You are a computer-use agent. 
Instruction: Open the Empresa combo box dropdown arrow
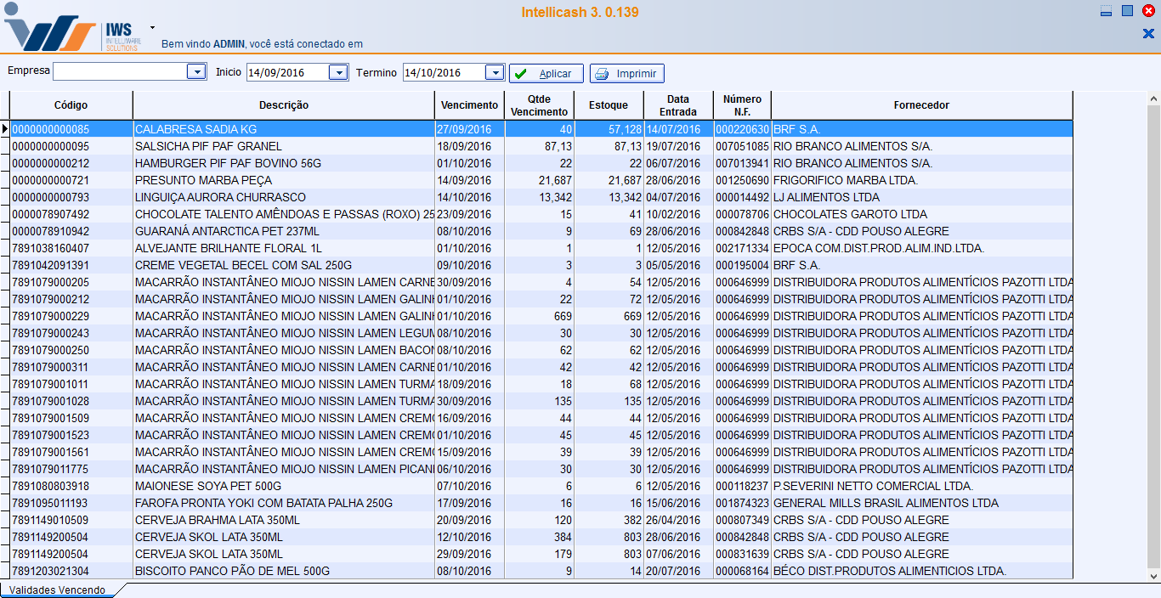click(196, 72)
